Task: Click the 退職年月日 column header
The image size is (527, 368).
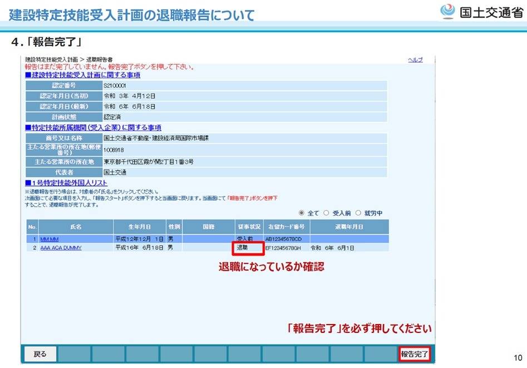Action: (348, 227)
